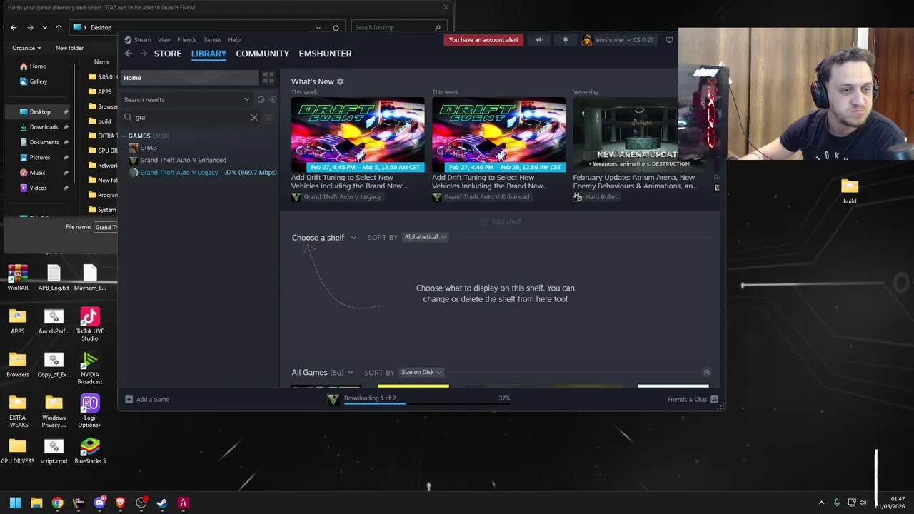Select Grand Theft Auto V Legacy download entry

203,173
